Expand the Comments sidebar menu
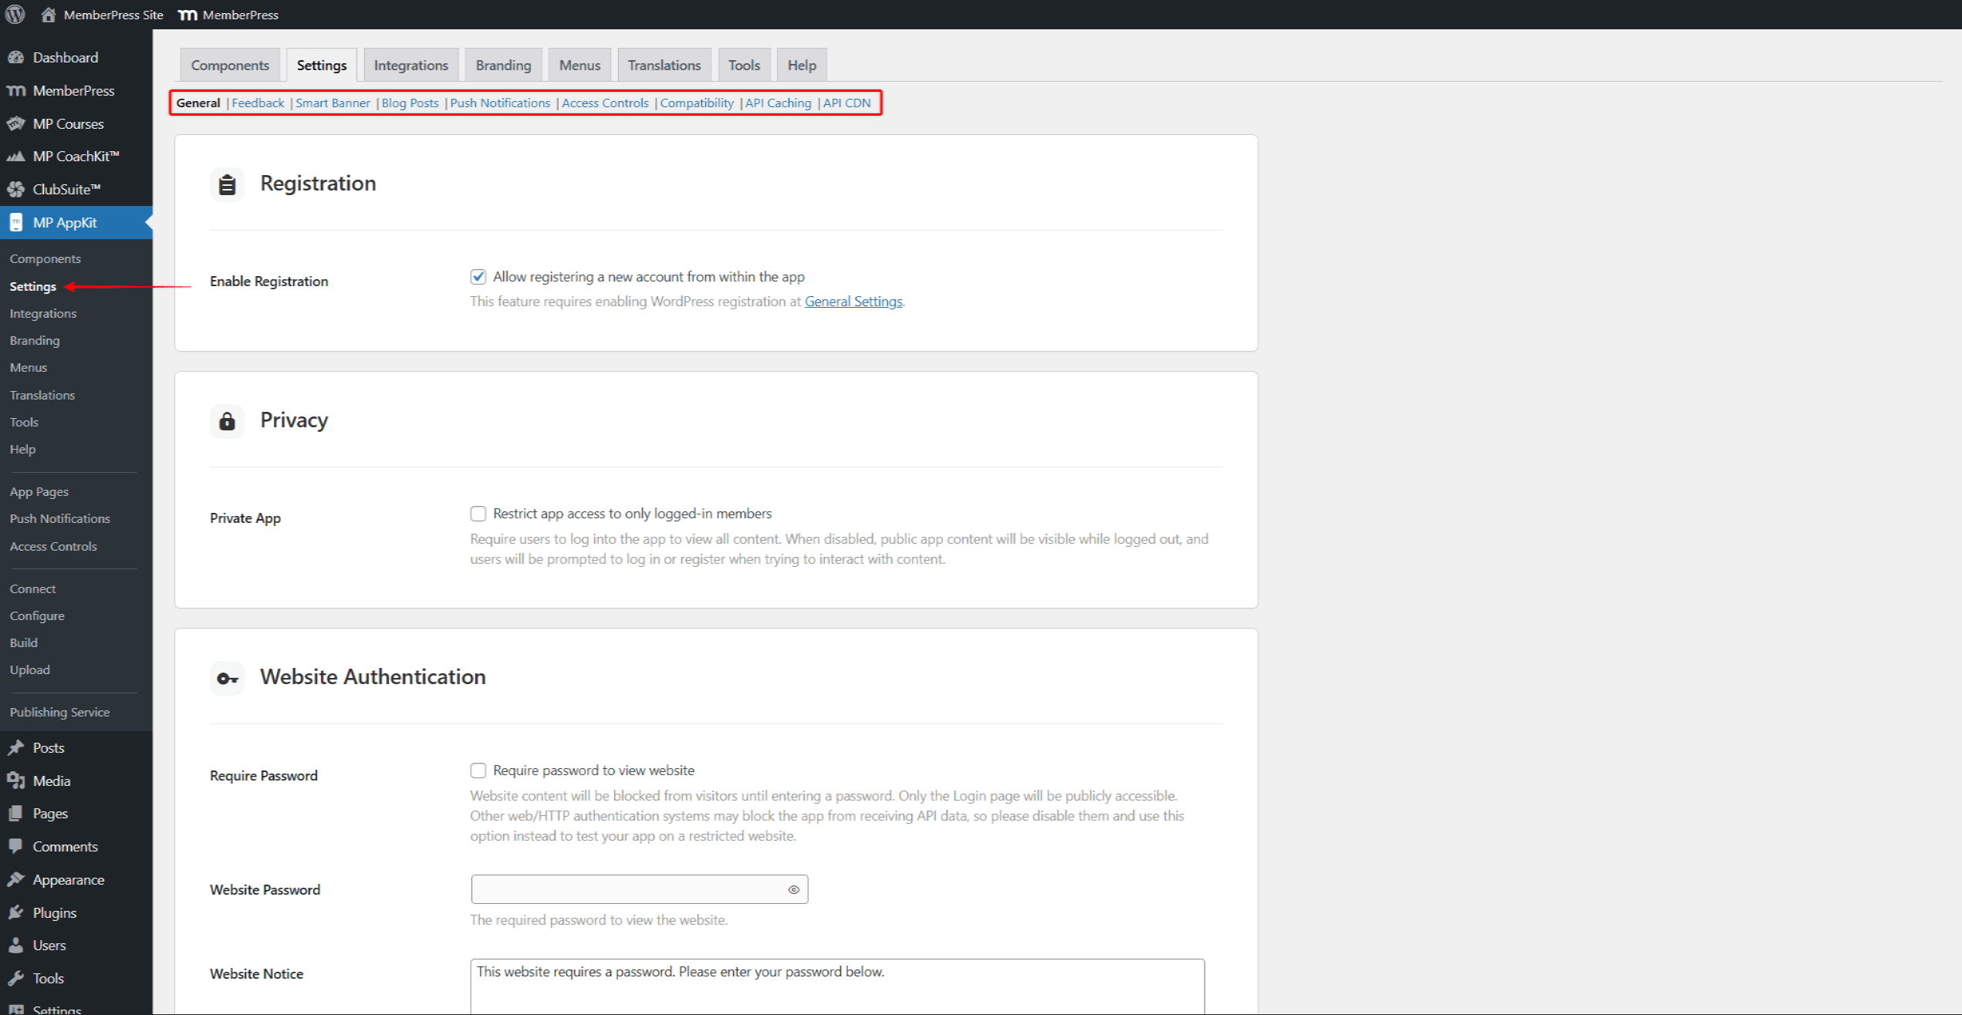Image resolution: width=1962 pixels, height=1015 pixels. [65, 846]
